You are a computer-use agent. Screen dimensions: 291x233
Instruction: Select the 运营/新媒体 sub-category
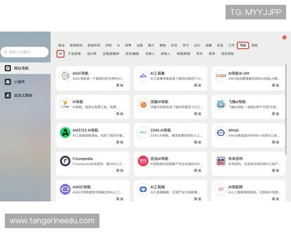point(111,54)
